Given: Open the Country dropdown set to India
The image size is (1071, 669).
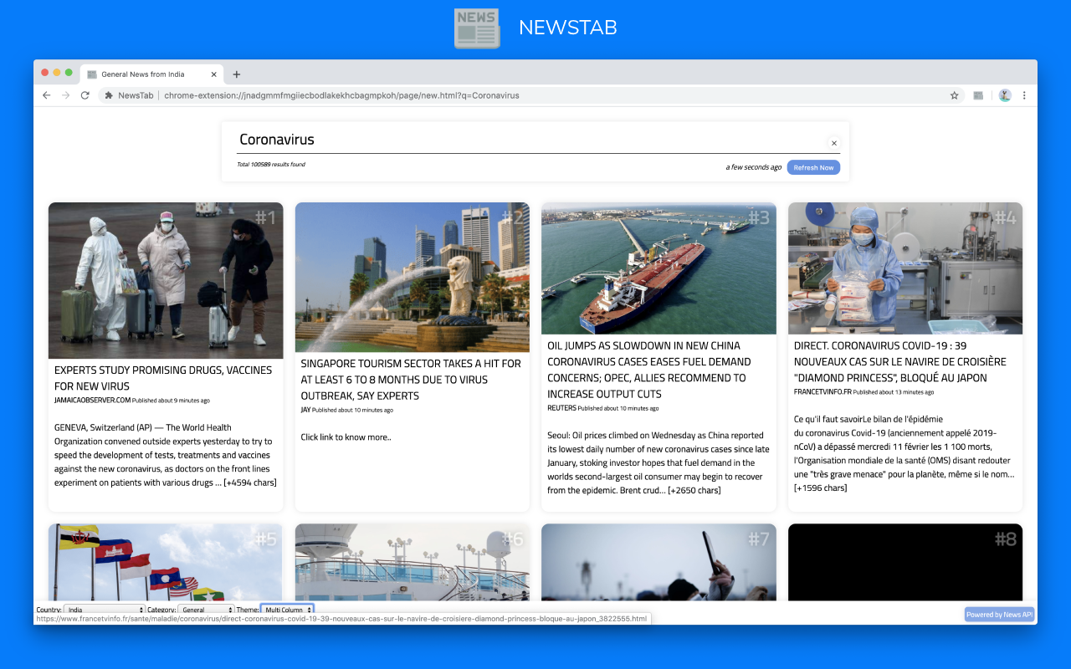Looking at the screenshot, I should pos(105,610).
